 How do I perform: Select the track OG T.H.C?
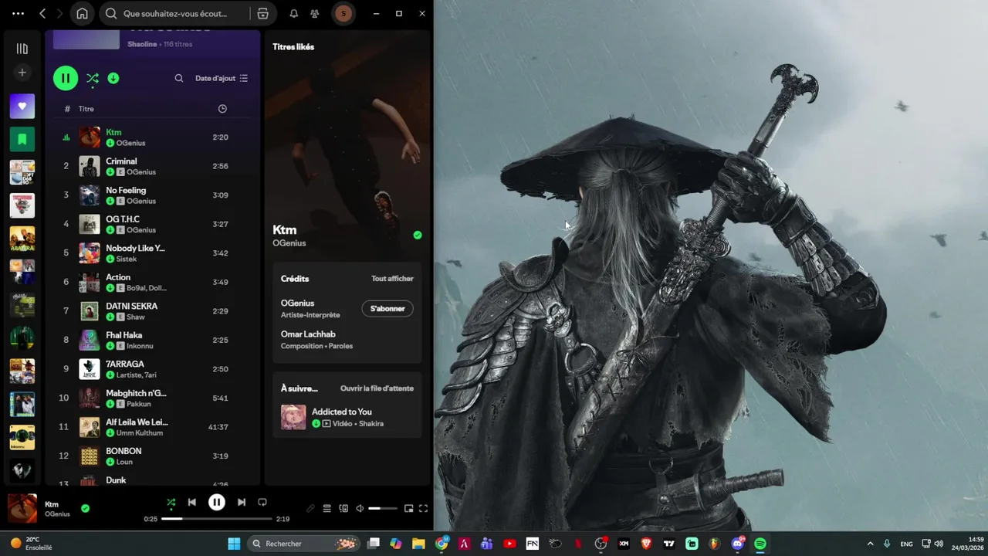153,224
